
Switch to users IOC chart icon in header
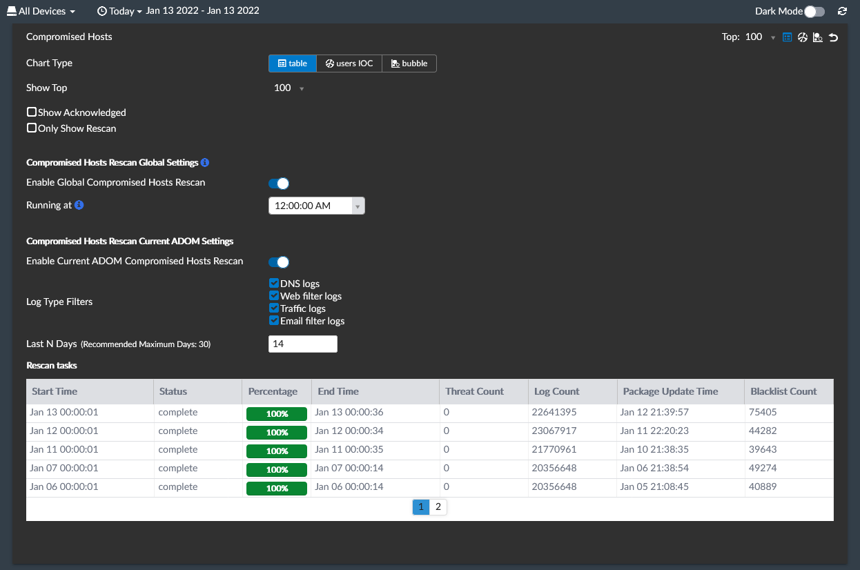802,37
